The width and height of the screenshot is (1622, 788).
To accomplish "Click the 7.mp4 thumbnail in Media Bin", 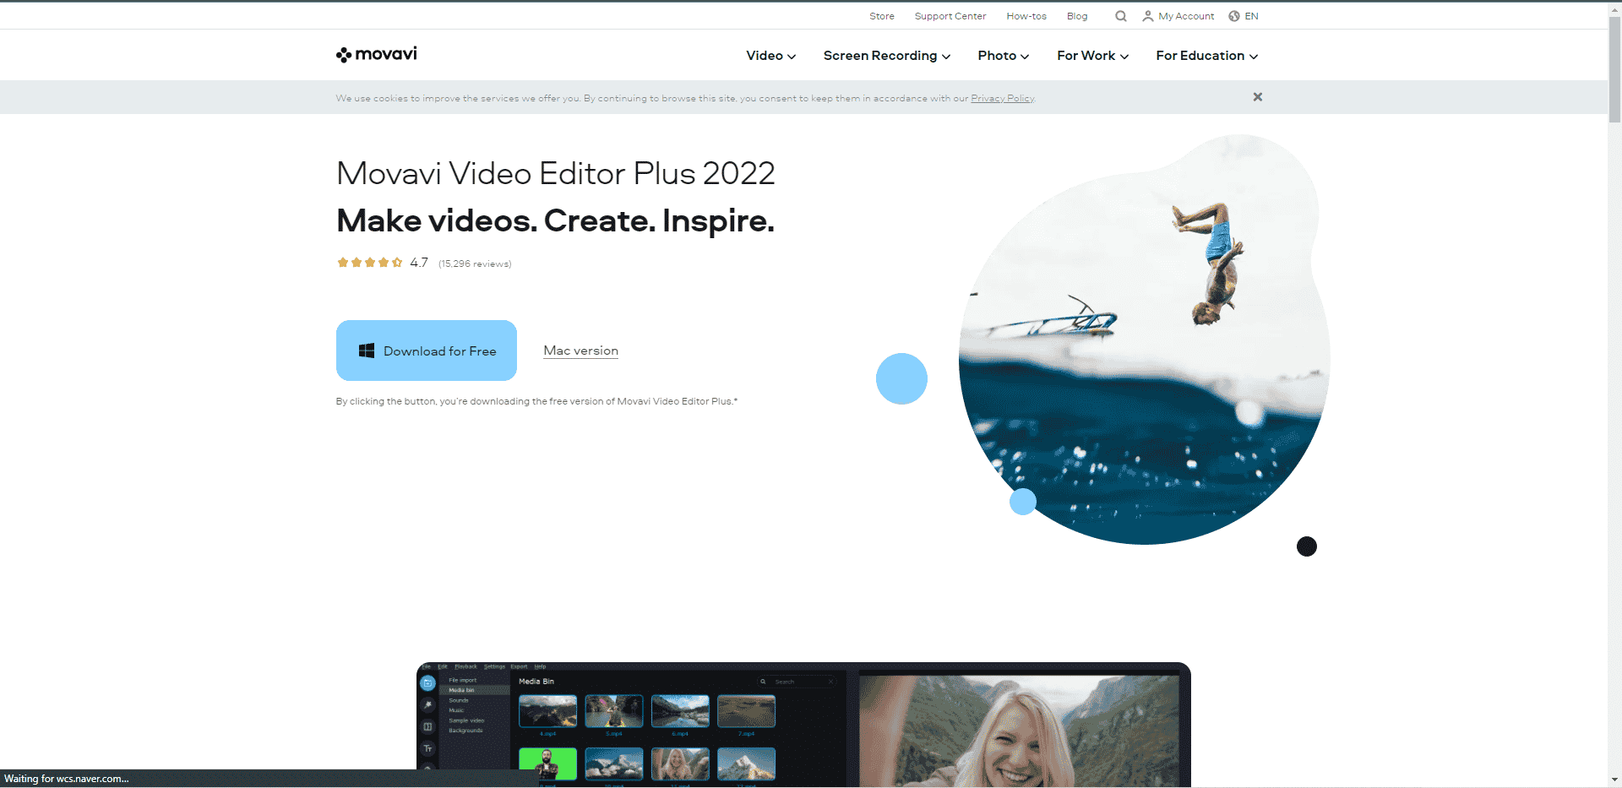I will [x=746, y=711].
